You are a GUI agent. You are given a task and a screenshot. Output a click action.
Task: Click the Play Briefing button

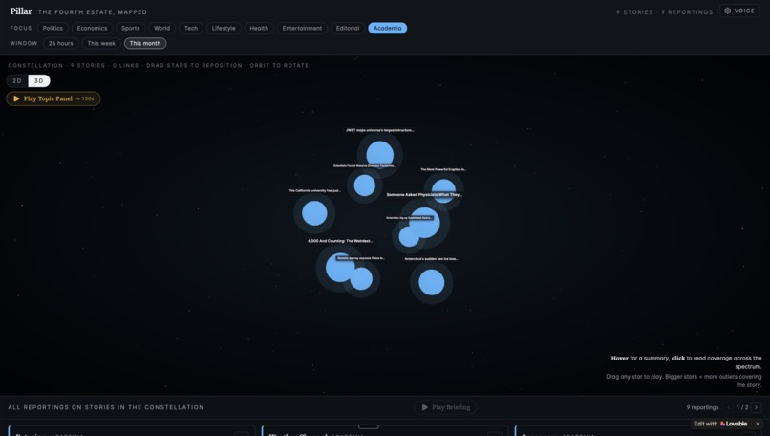tap(446, 407)
